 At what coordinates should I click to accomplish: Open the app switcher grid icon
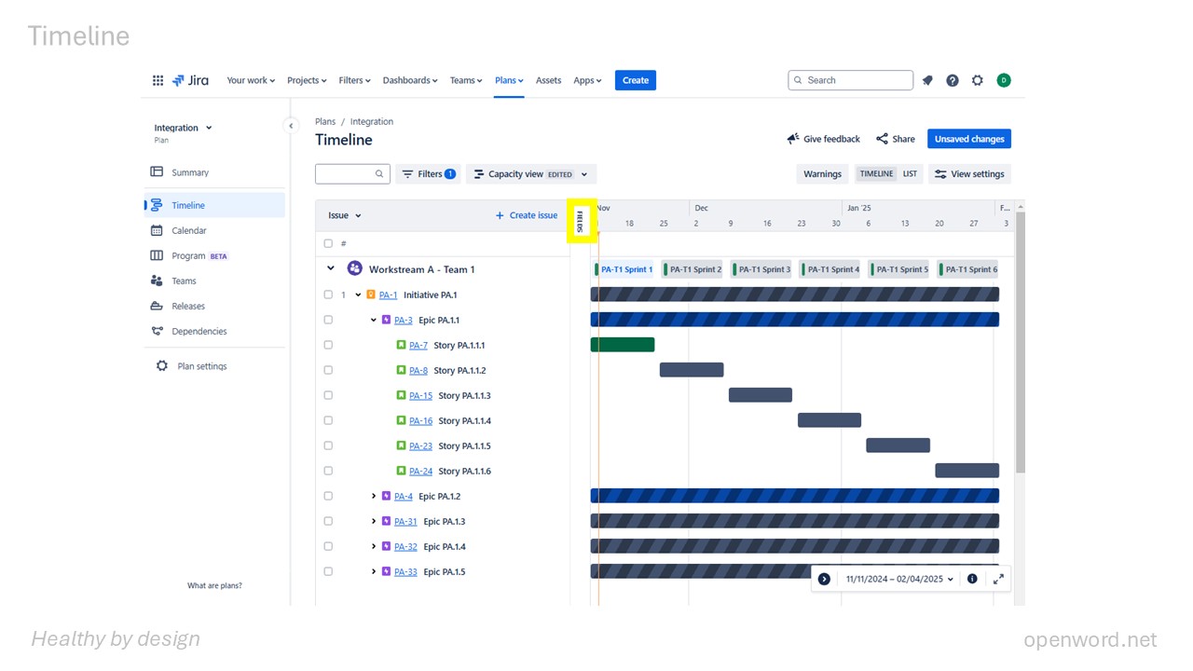(158, 80)
